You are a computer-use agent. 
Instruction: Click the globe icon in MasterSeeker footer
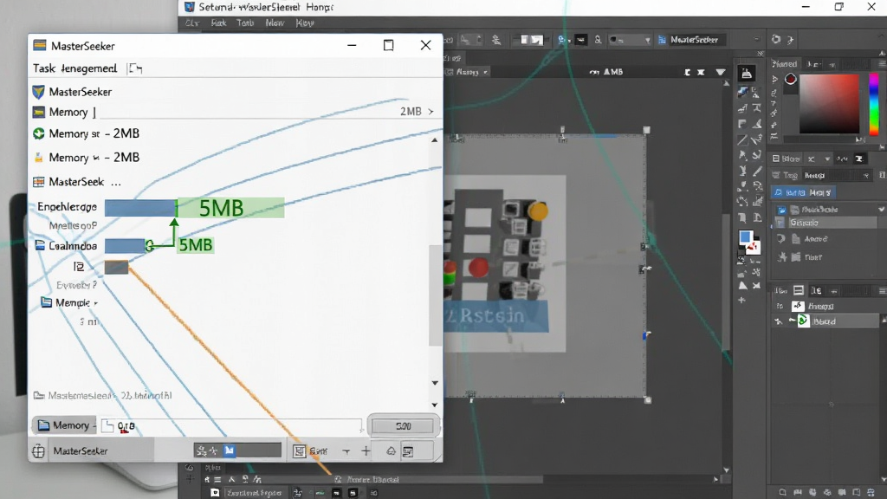pyautogui.click(x=38, y=450)
